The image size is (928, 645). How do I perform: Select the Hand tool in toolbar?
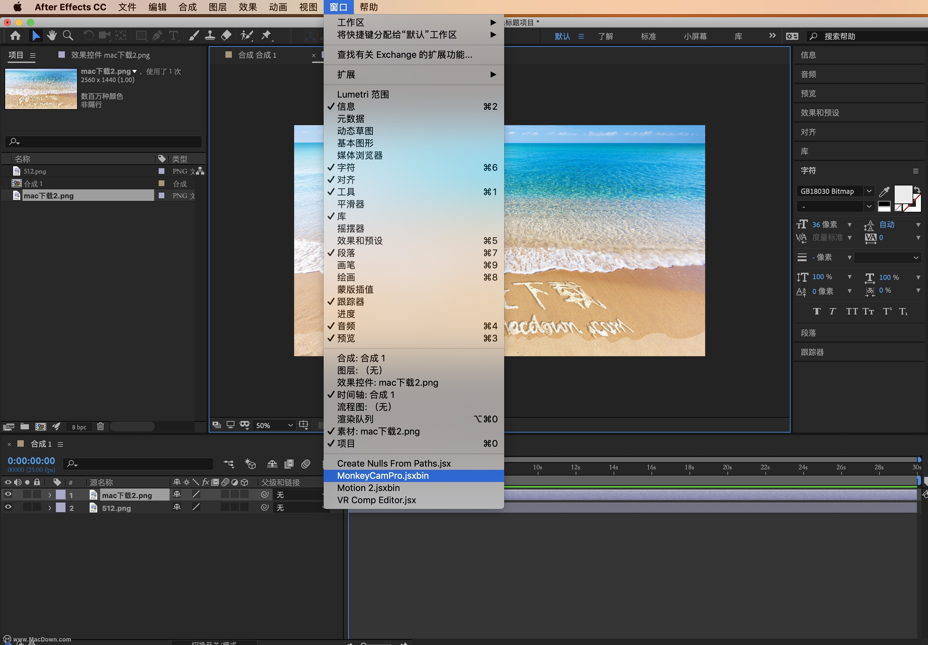(52, 36)
